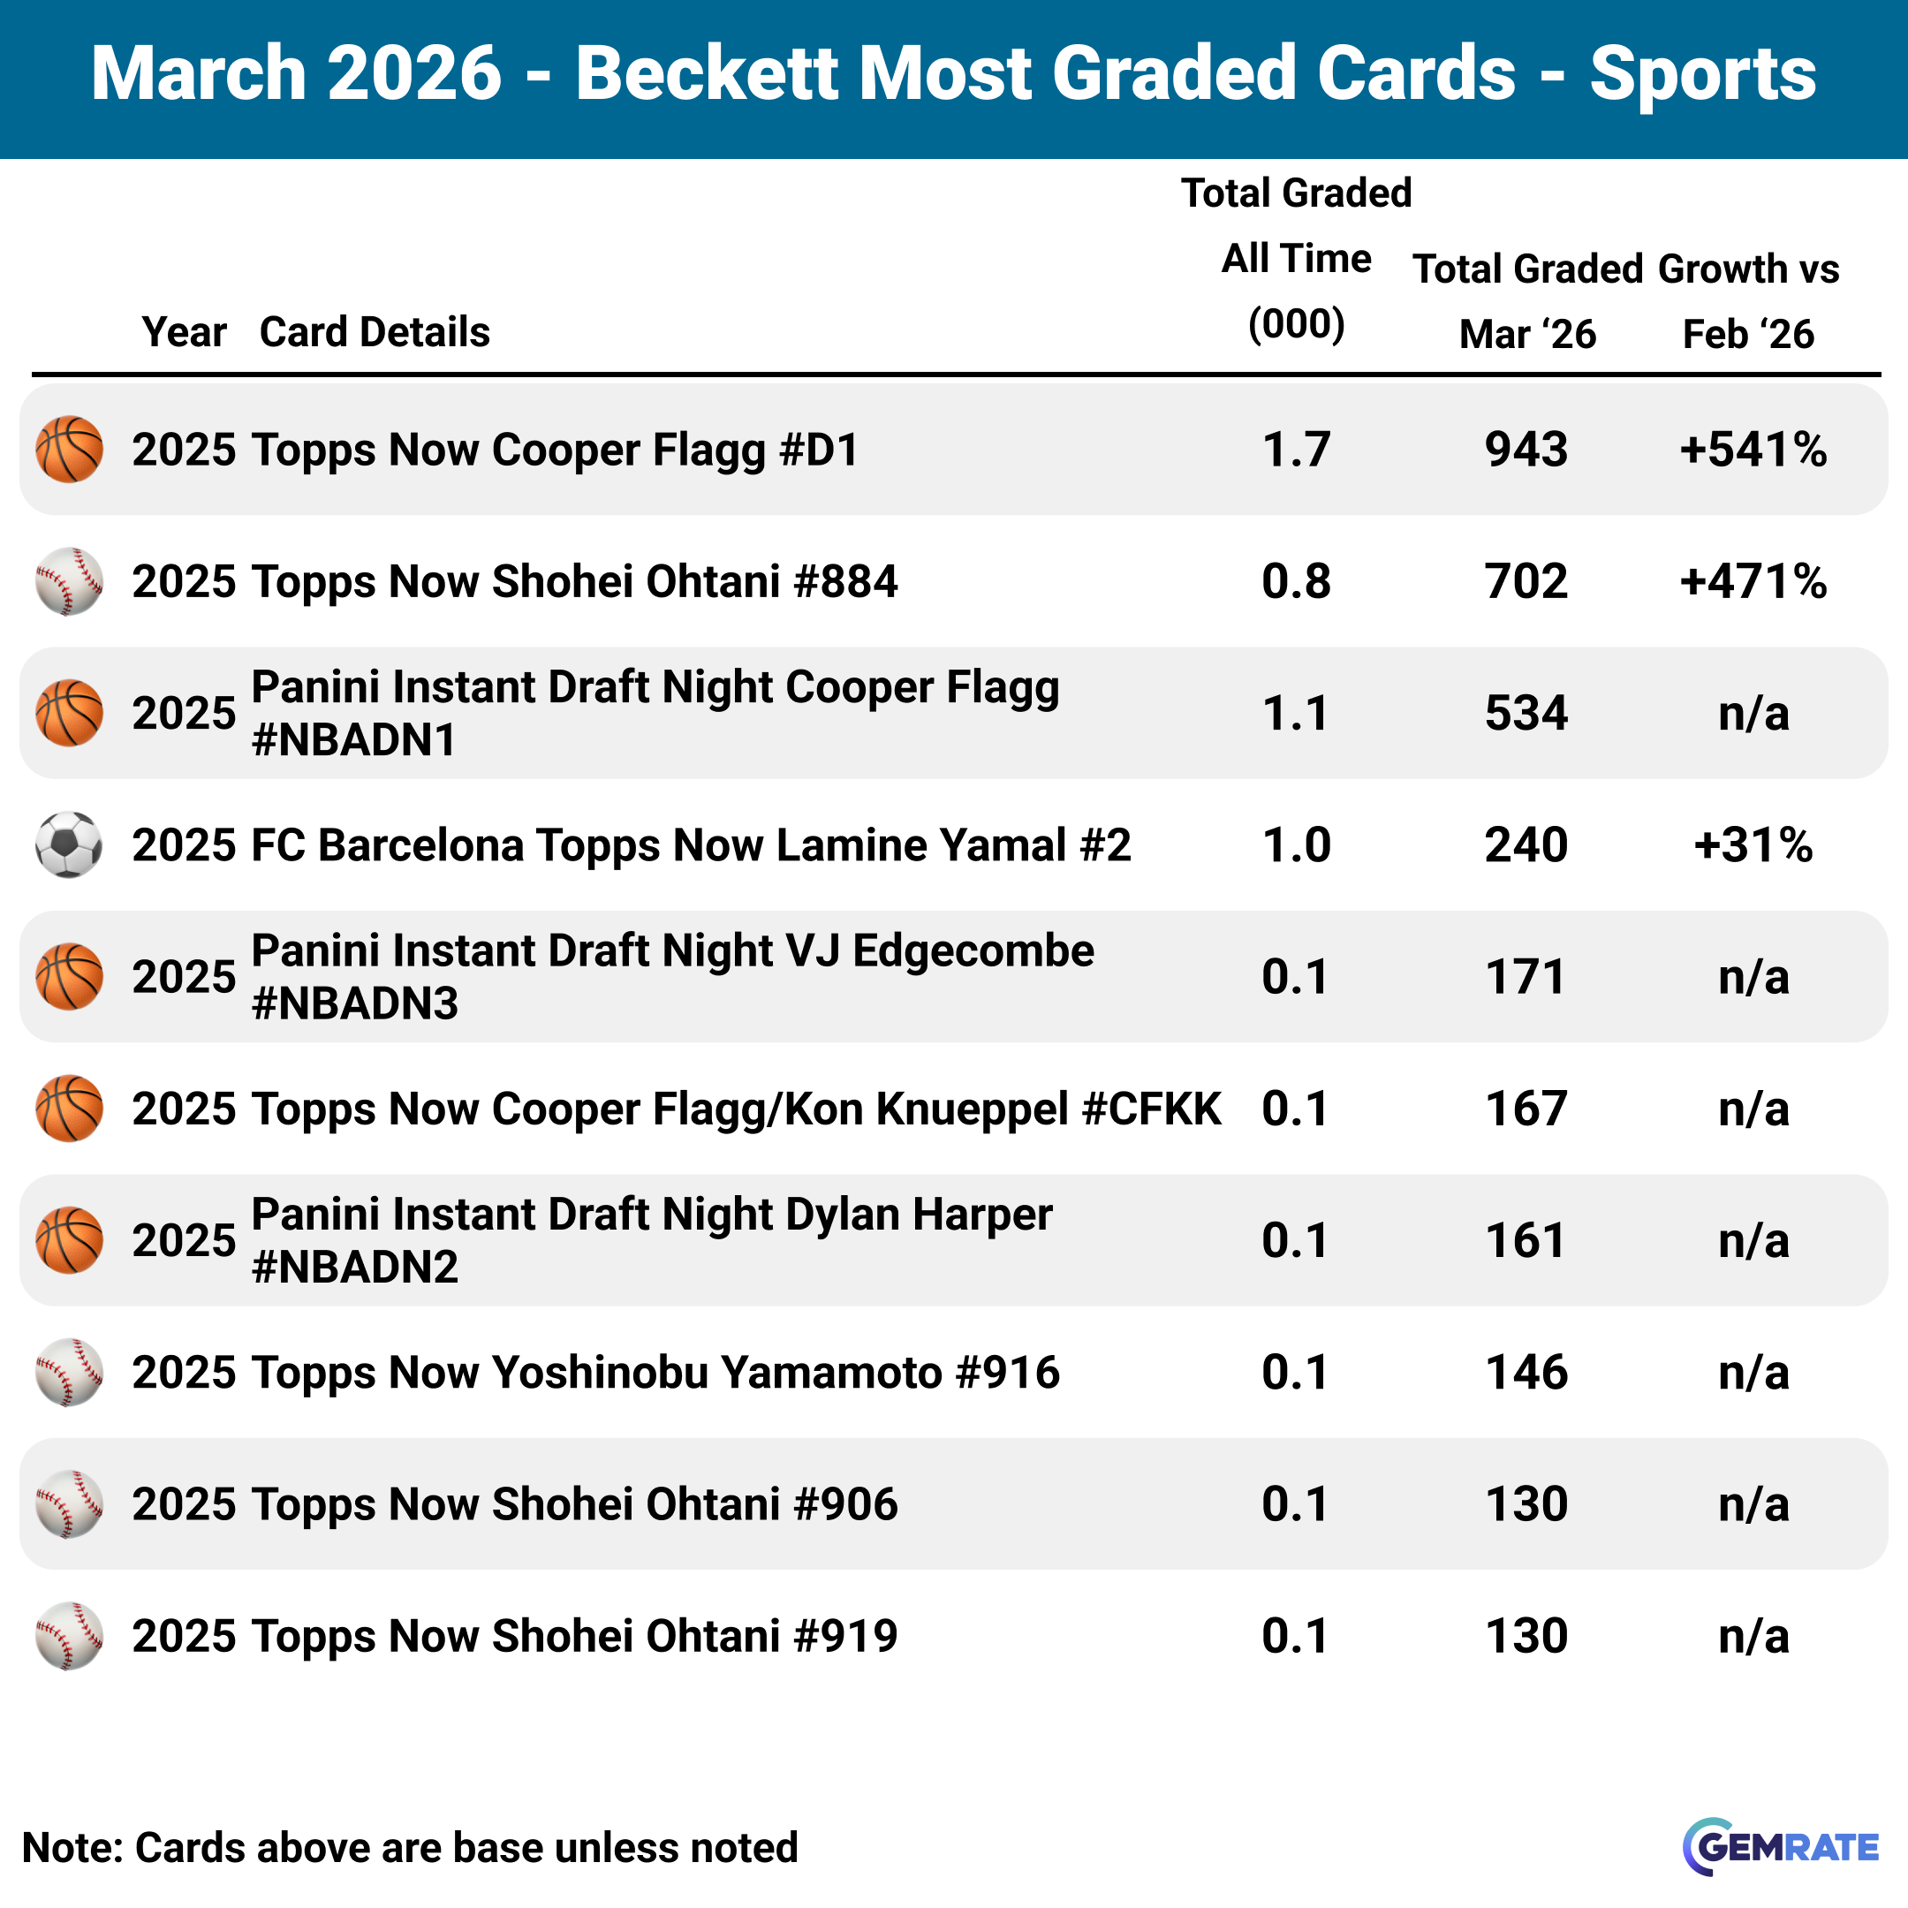Click the baseball icon beside Shohei Ohtani #906
This screenshot has width=1908, height=1908.
point(69,1504)
